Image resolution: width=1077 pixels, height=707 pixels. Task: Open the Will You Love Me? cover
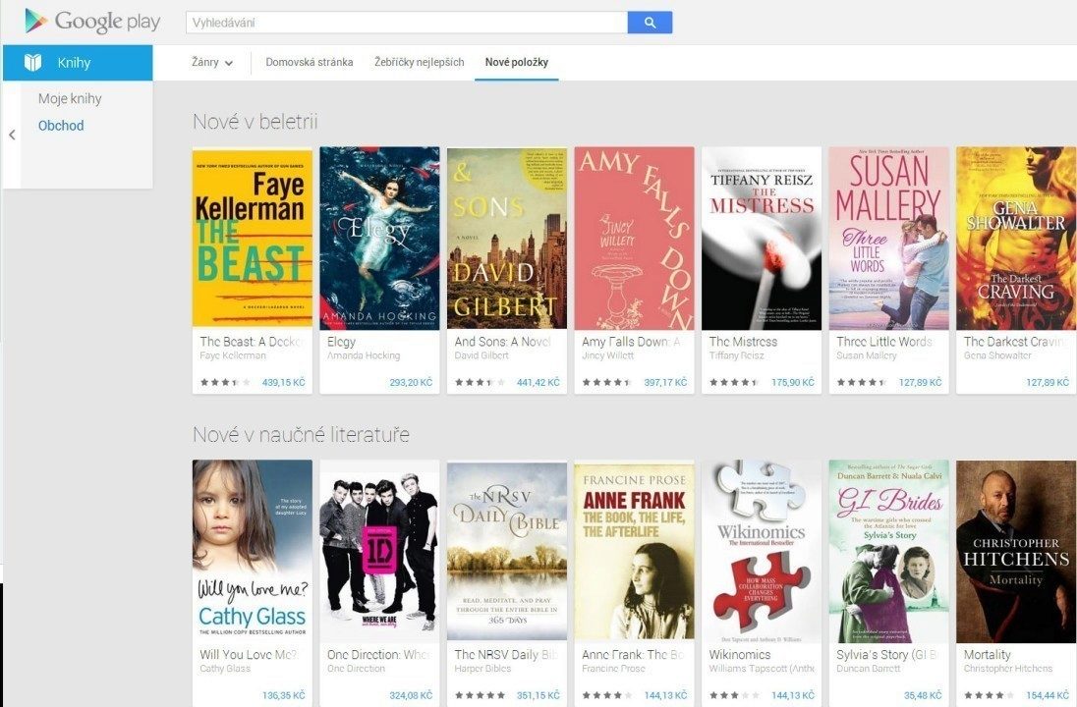253,551
